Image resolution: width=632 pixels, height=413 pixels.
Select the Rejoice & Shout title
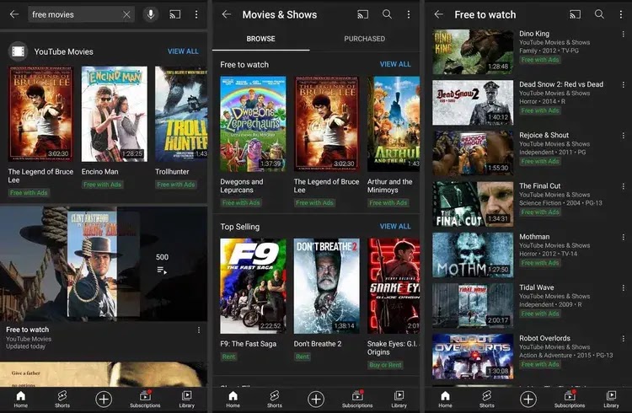[544, 135]
